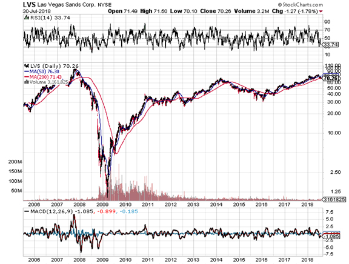The image size is (349, 264).
Task: Click the 2.50 price axis label
Action: [x=335, y=172]
